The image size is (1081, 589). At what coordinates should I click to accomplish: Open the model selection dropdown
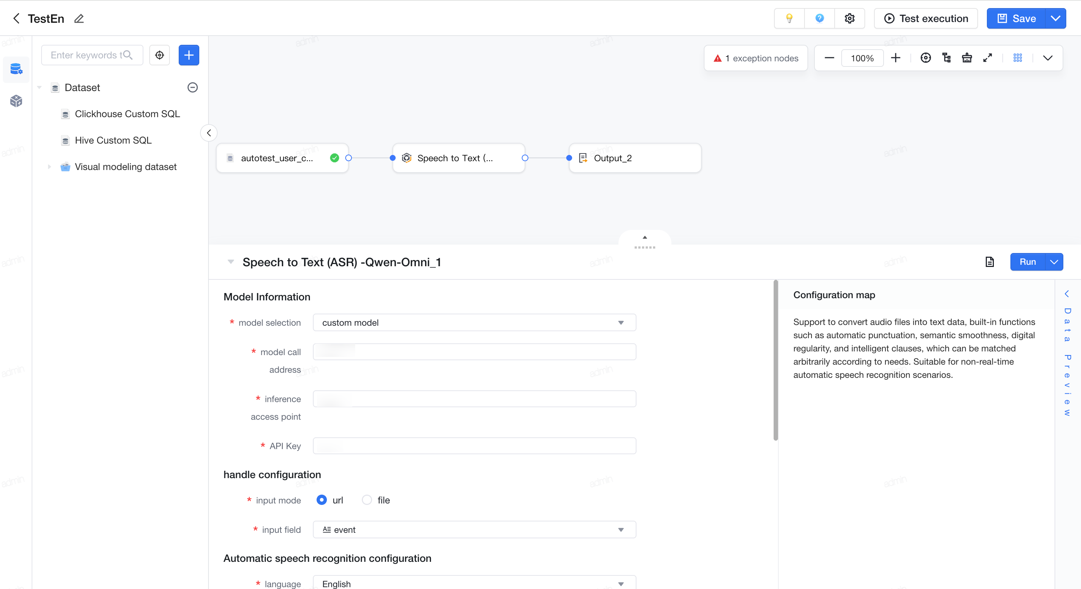pyautogui.click(x=474, y=322)
